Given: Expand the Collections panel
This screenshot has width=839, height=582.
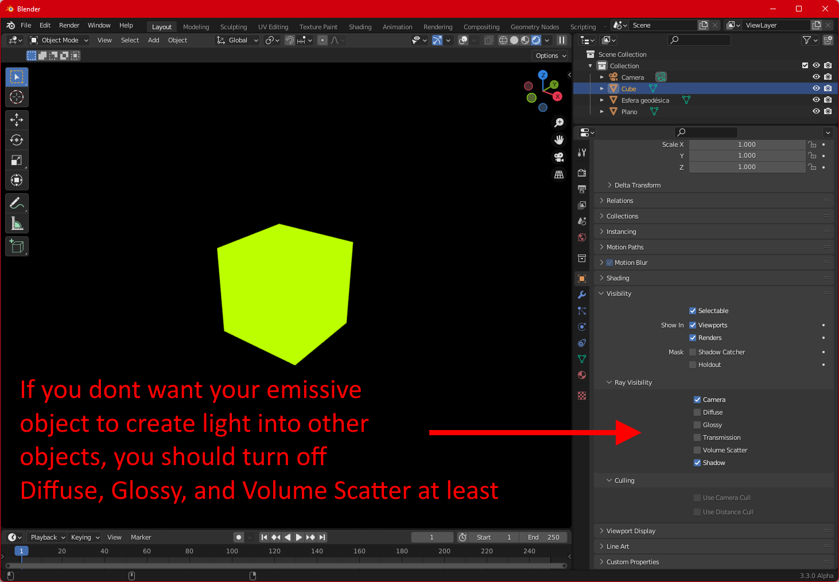Looking at the screenshot, I should [713, 216].
